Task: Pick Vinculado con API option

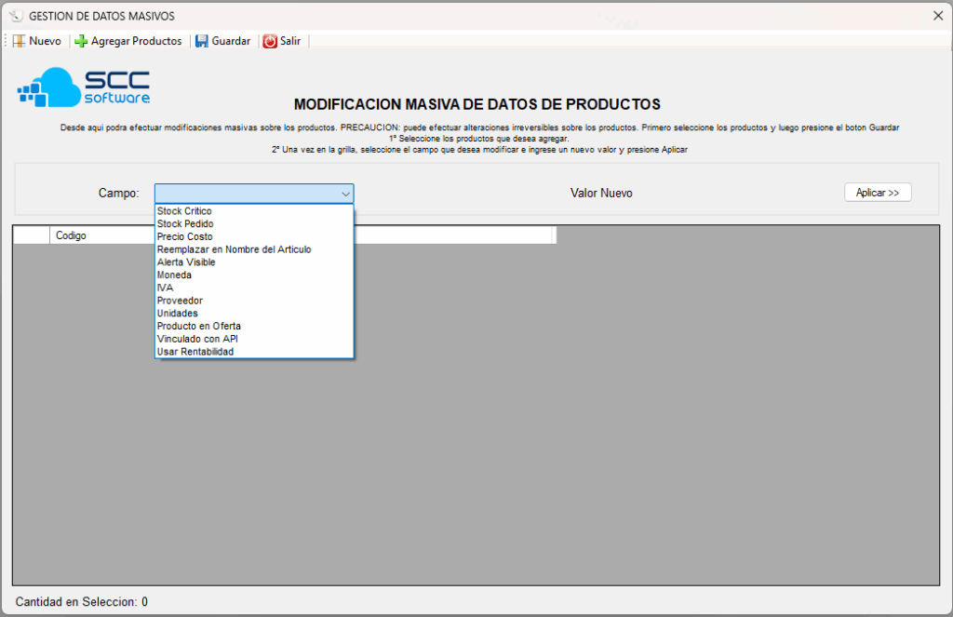Action: 197,339
